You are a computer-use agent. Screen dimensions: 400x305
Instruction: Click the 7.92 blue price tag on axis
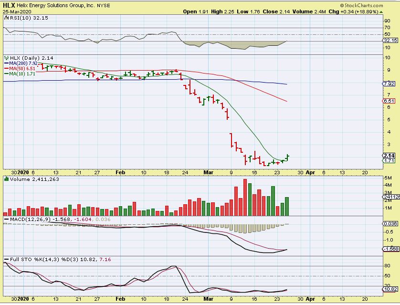(x=389, y=84)
